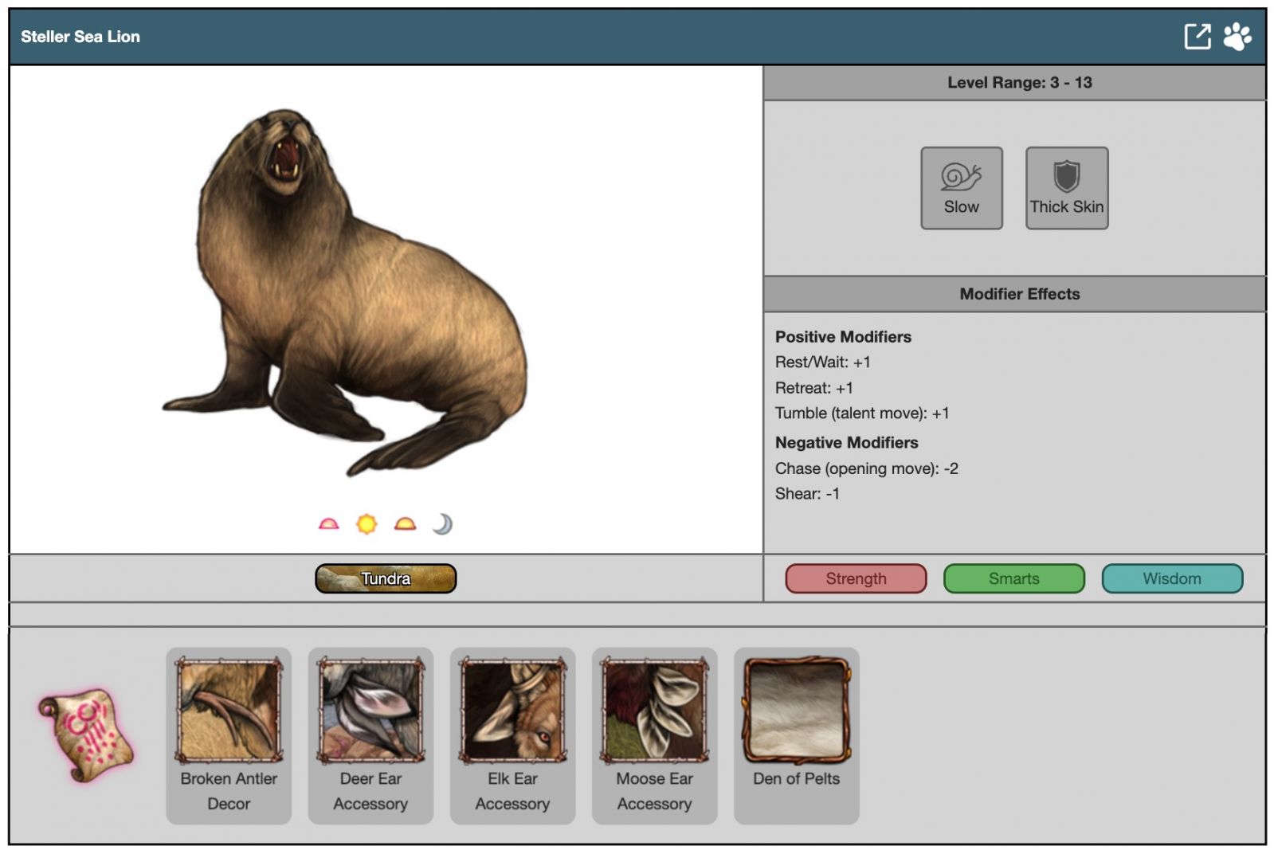The width and height of the screenshot is (1274, 854).
Task: Open the Den of Pelts item
Action: (796, 711)
